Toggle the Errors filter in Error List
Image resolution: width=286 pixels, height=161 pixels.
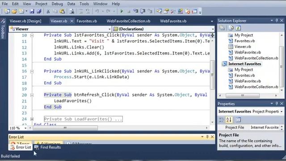(20, 143)
